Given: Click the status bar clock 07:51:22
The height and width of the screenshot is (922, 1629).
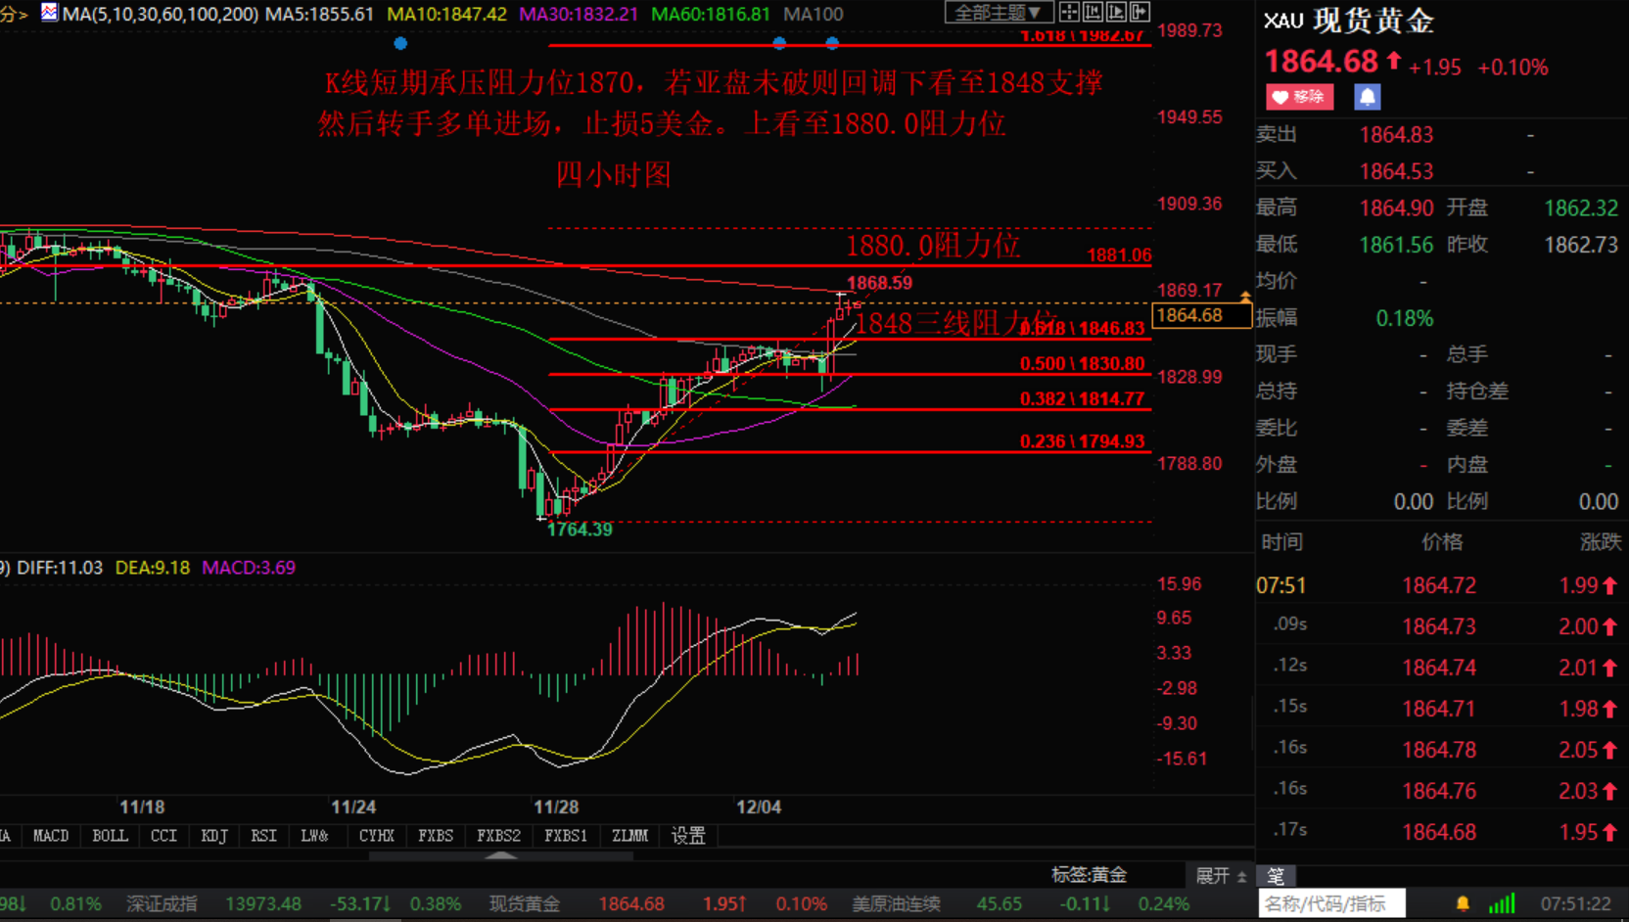Looking at the screenshot, I should point(1575,903).
